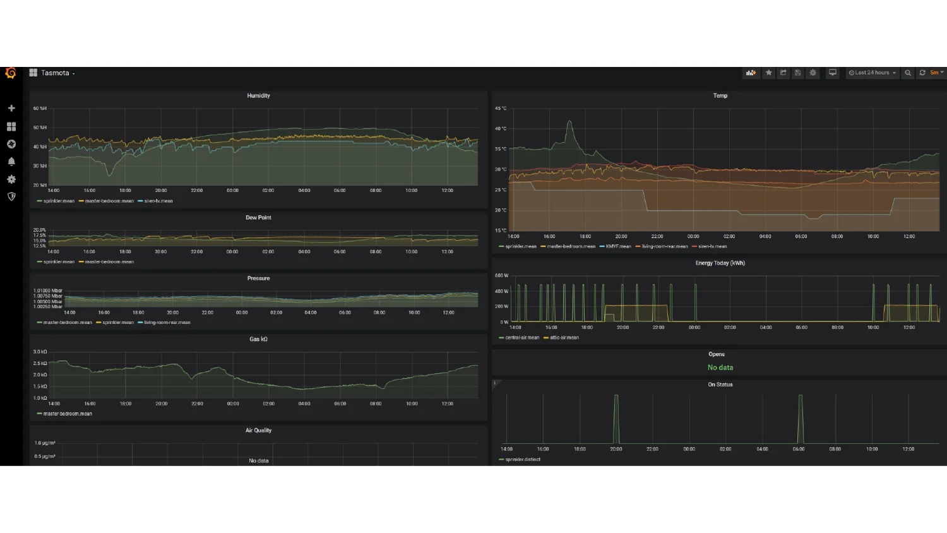Click the 3.0 kΩ axis label in Gas panel
The width and height of the screenshot is (947, 533).
40,352
